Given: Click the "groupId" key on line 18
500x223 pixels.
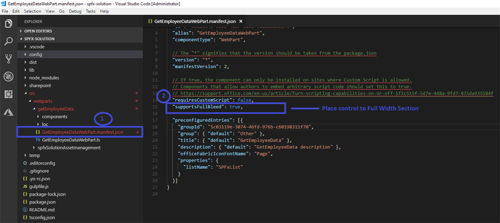Looking at the screenshot, I should [x=190, y=127].
